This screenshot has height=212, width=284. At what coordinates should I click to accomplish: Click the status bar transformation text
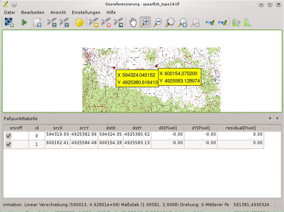pos(116,205)
